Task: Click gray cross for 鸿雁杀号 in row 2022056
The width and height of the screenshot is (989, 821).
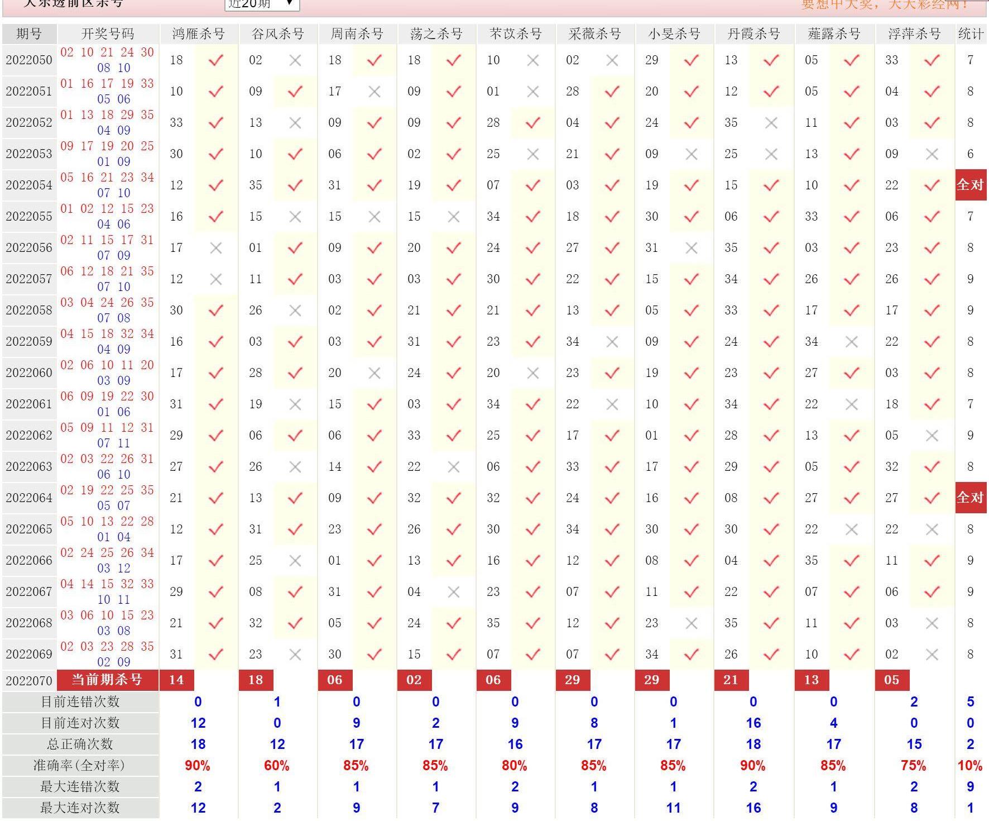Action: pyautogui.click(x=215, y=248)
